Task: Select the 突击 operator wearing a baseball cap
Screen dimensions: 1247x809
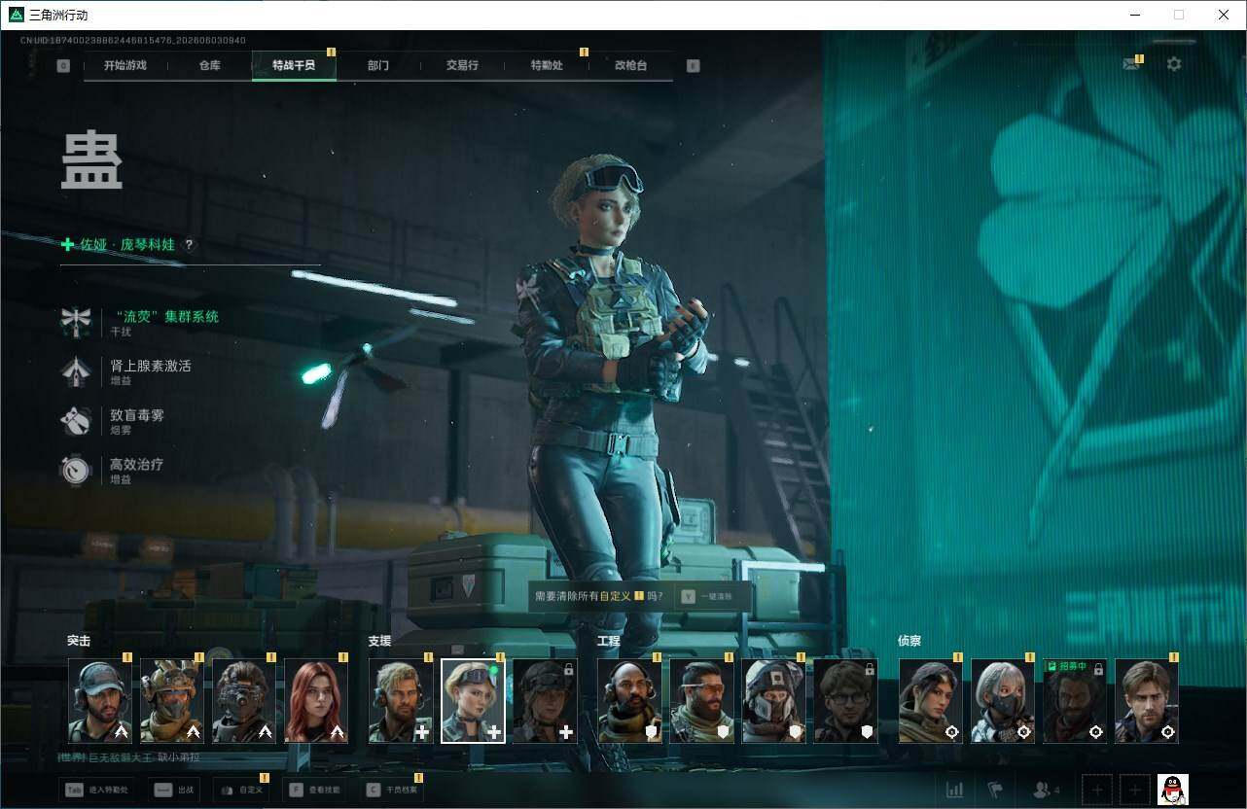Action: [100, 701]
